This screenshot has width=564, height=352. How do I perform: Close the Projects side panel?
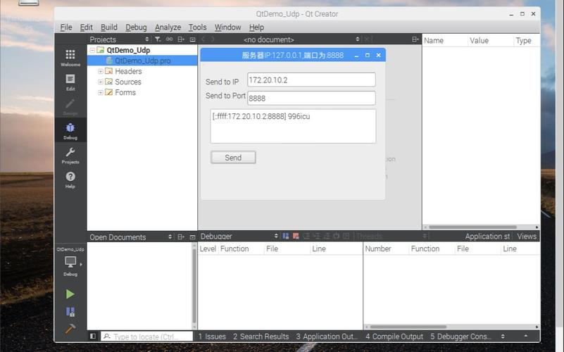point(192,39)
